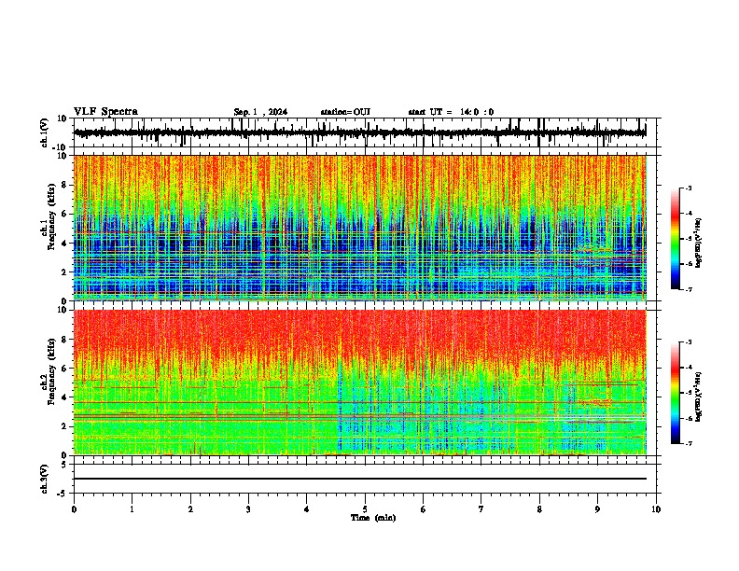Click the "ch.3(V)" axis label

pos(45,479)
